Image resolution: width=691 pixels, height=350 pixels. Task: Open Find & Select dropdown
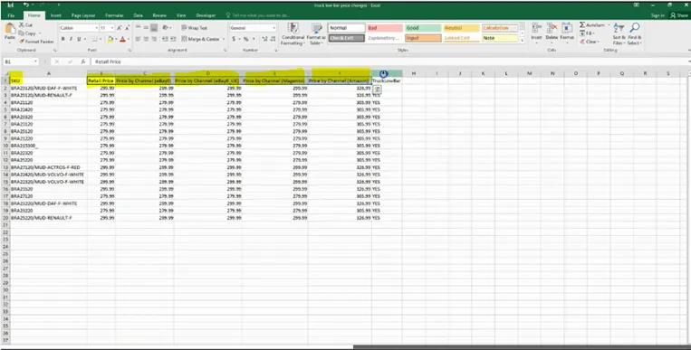point(634,33)
